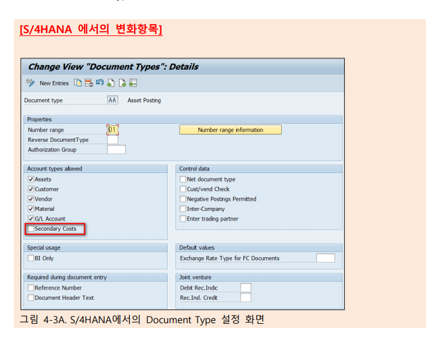This screenshot has width=426, height=337.
Task: Uncheck the Vendor account type checkbox
Action: [31, 199]
